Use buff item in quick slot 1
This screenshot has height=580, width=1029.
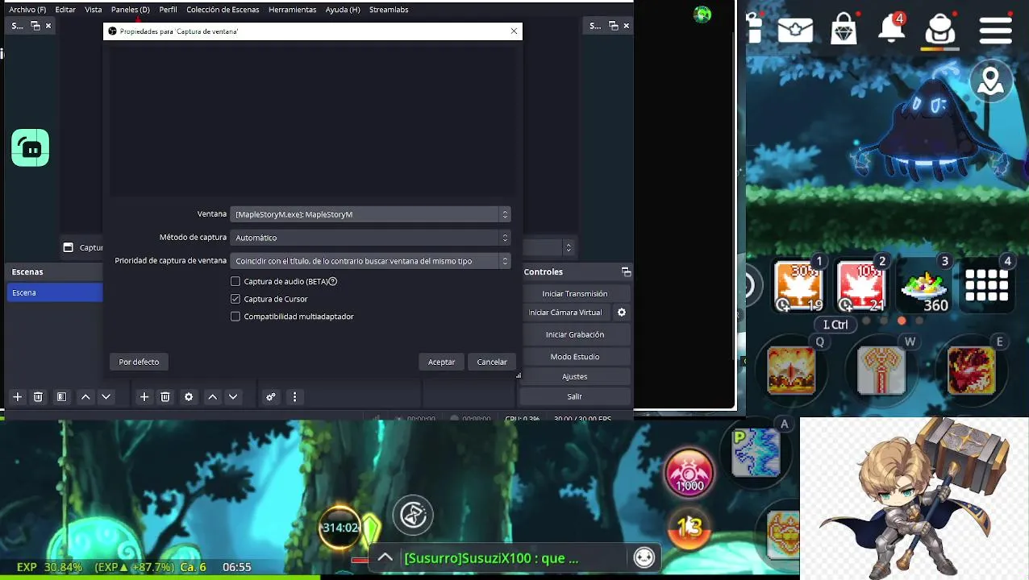(x=798, y=286)
